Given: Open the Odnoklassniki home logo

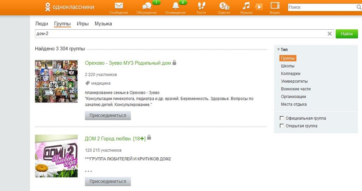Looking at the screenshot, I should [70, 7].
